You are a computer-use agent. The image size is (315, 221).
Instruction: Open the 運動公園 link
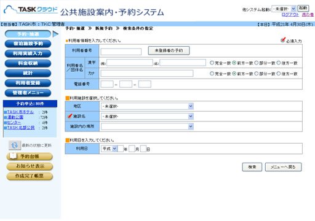(15, 117)
